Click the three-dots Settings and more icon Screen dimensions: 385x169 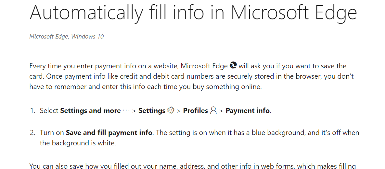point(126,110)
